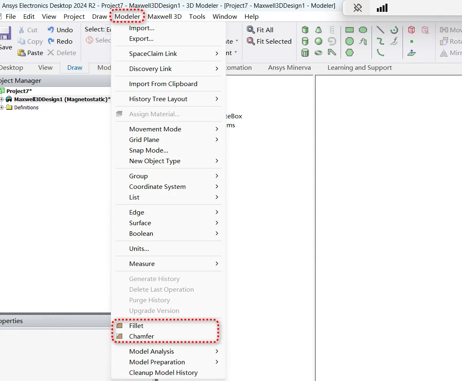
Task: Select the Draw Regular Polygon icon
Action: [350, 53]
